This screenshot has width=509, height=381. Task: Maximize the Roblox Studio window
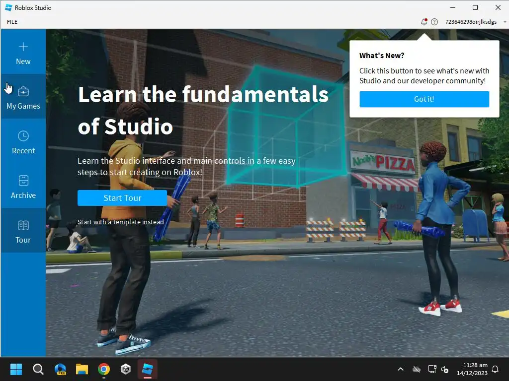475,7
